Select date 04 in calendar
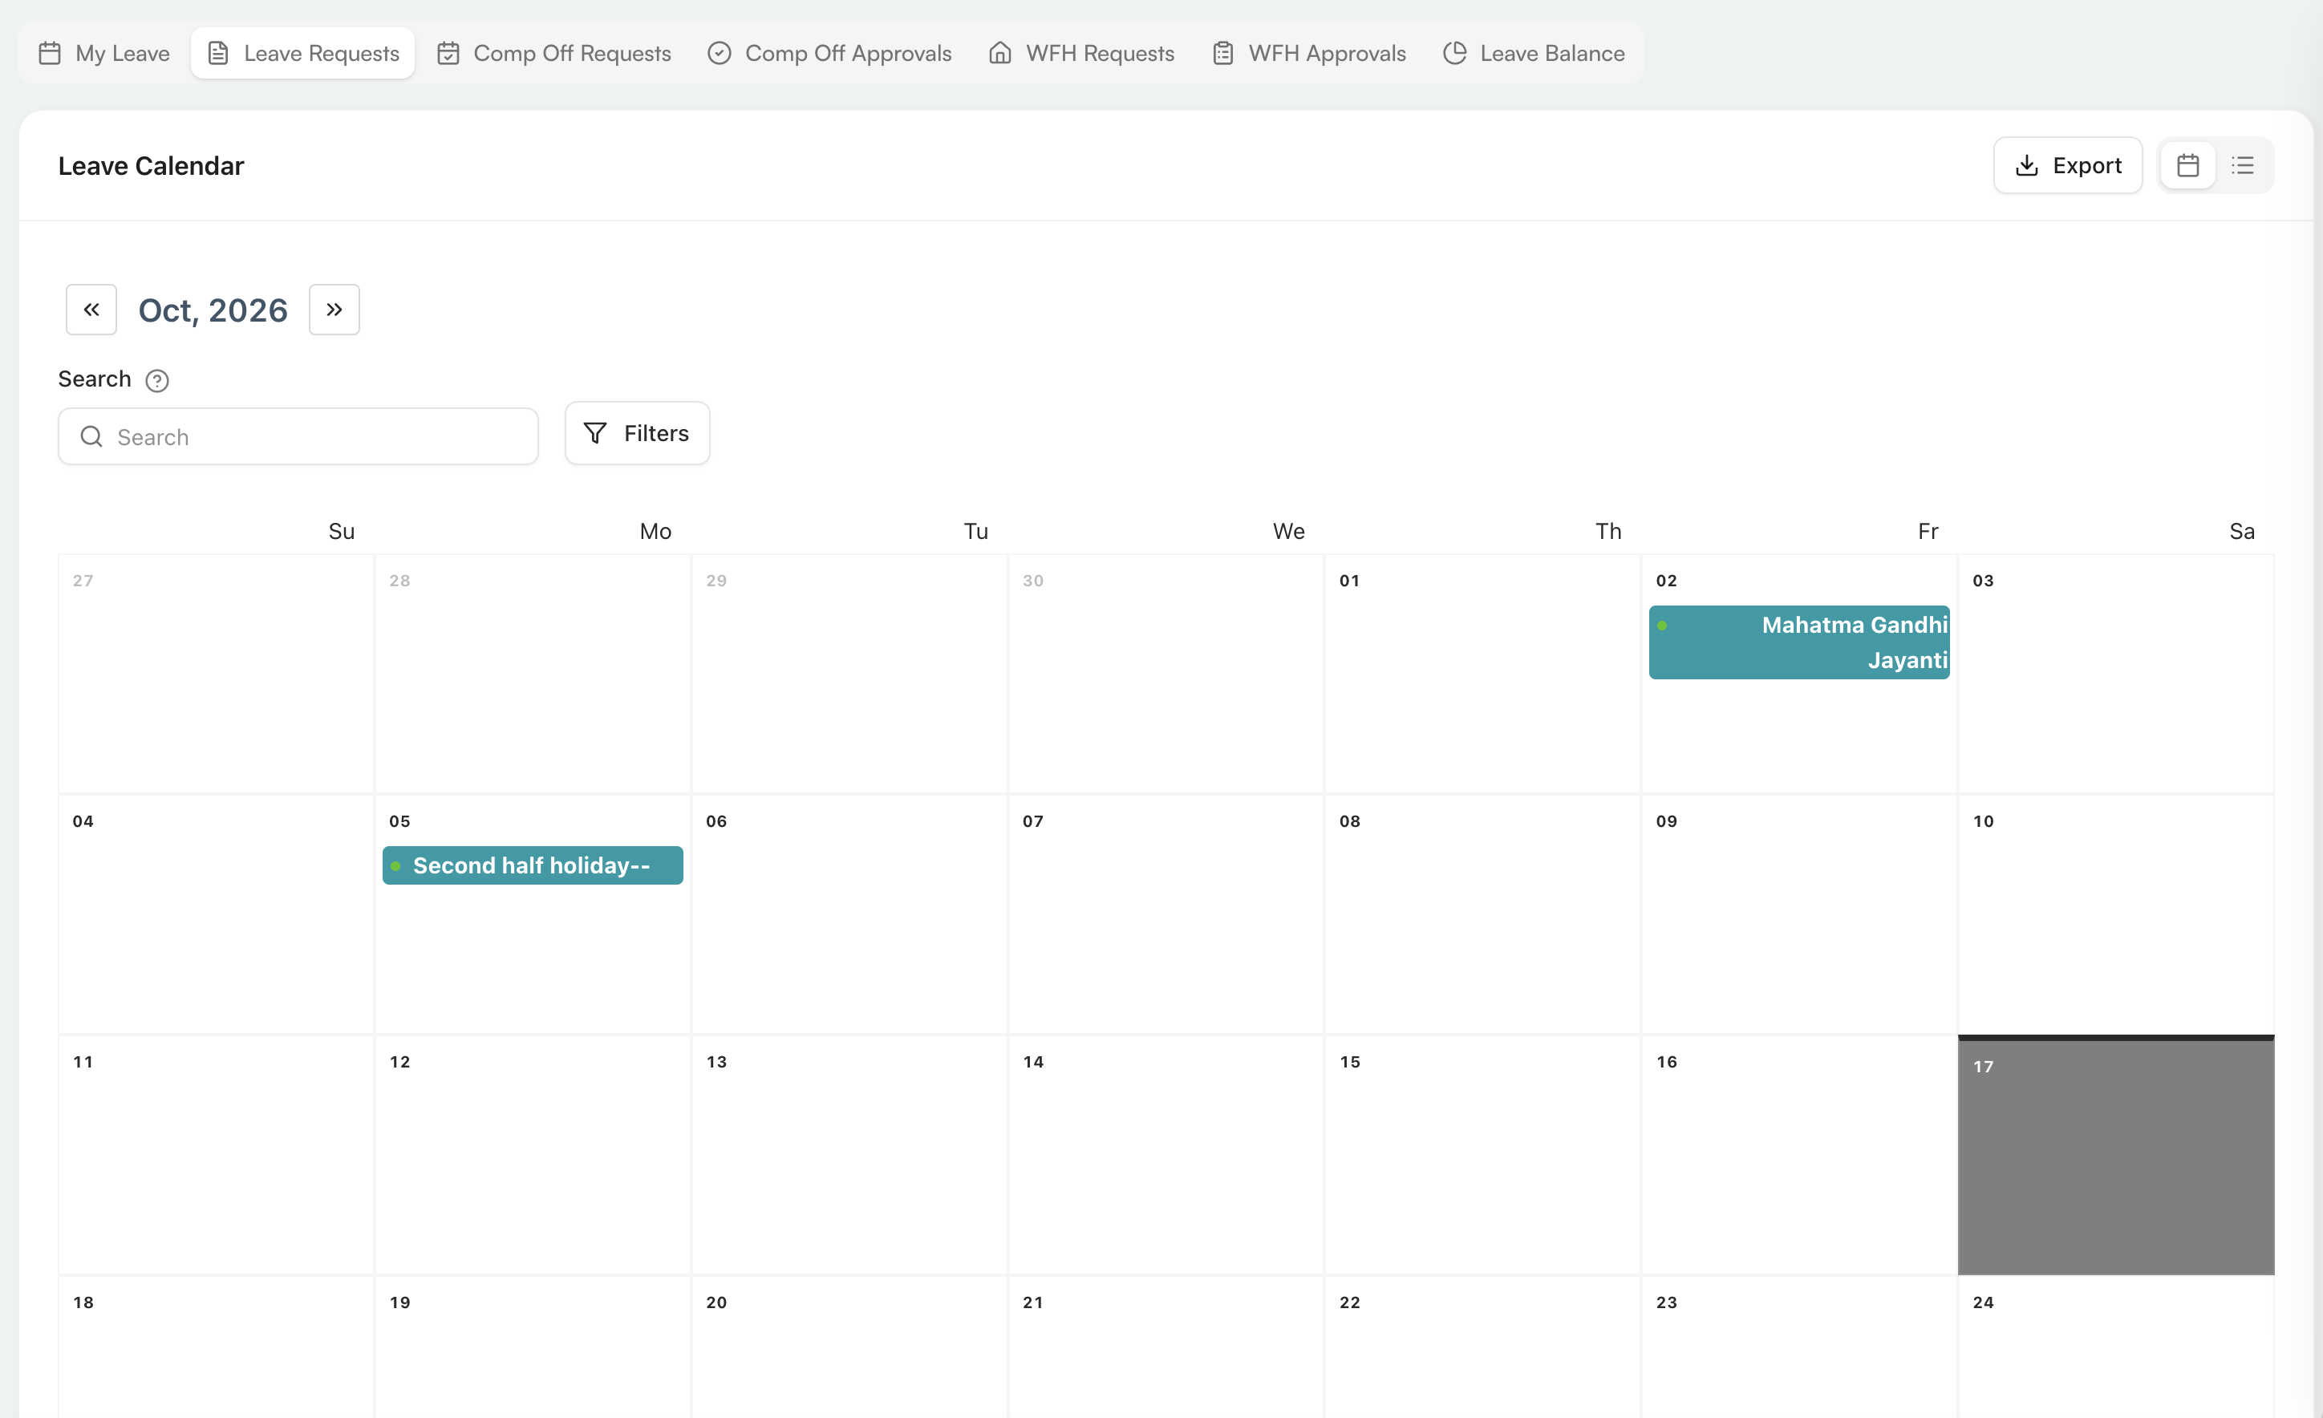2323x1418 pixels. pyautogui.click(x=216, y=914)
